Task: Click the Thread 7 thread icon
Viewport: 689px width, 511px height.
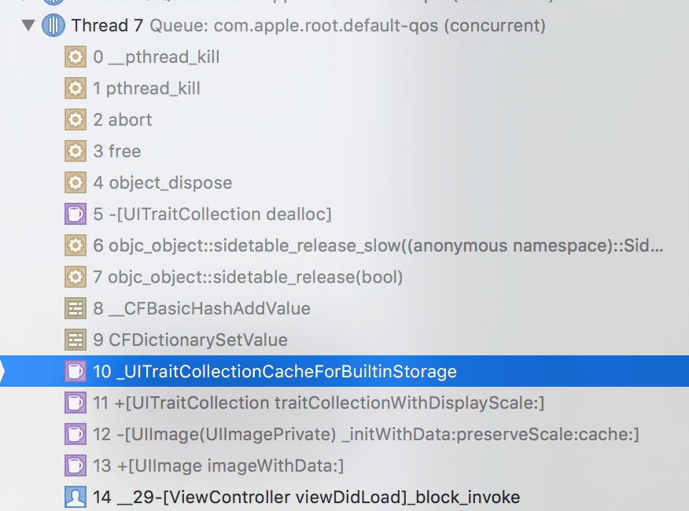Action: click(53, 26)
